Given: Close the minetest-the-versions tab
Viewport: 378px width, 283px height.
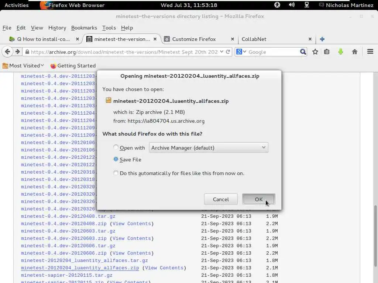Looking at the screenshot, I should [155, 39].
